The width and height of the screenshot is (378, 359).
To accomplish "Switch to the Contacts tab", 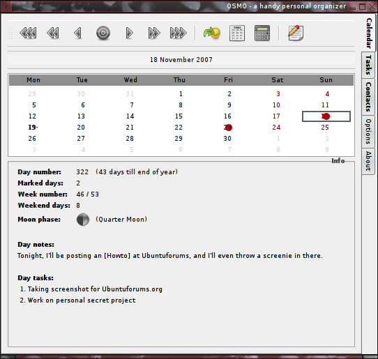I will click(x=368, y=97).
